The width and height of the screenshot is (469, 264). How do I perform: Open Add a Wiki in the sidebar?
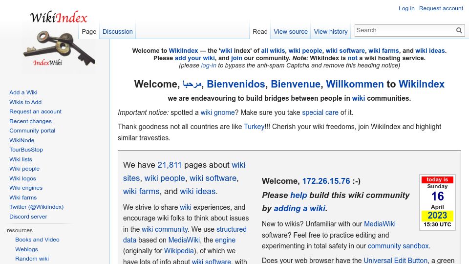(23, 92)
